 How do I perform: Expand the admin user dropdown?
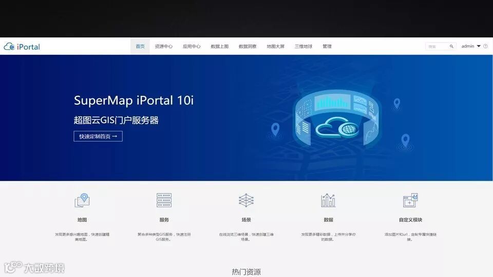tap(479, 46)
